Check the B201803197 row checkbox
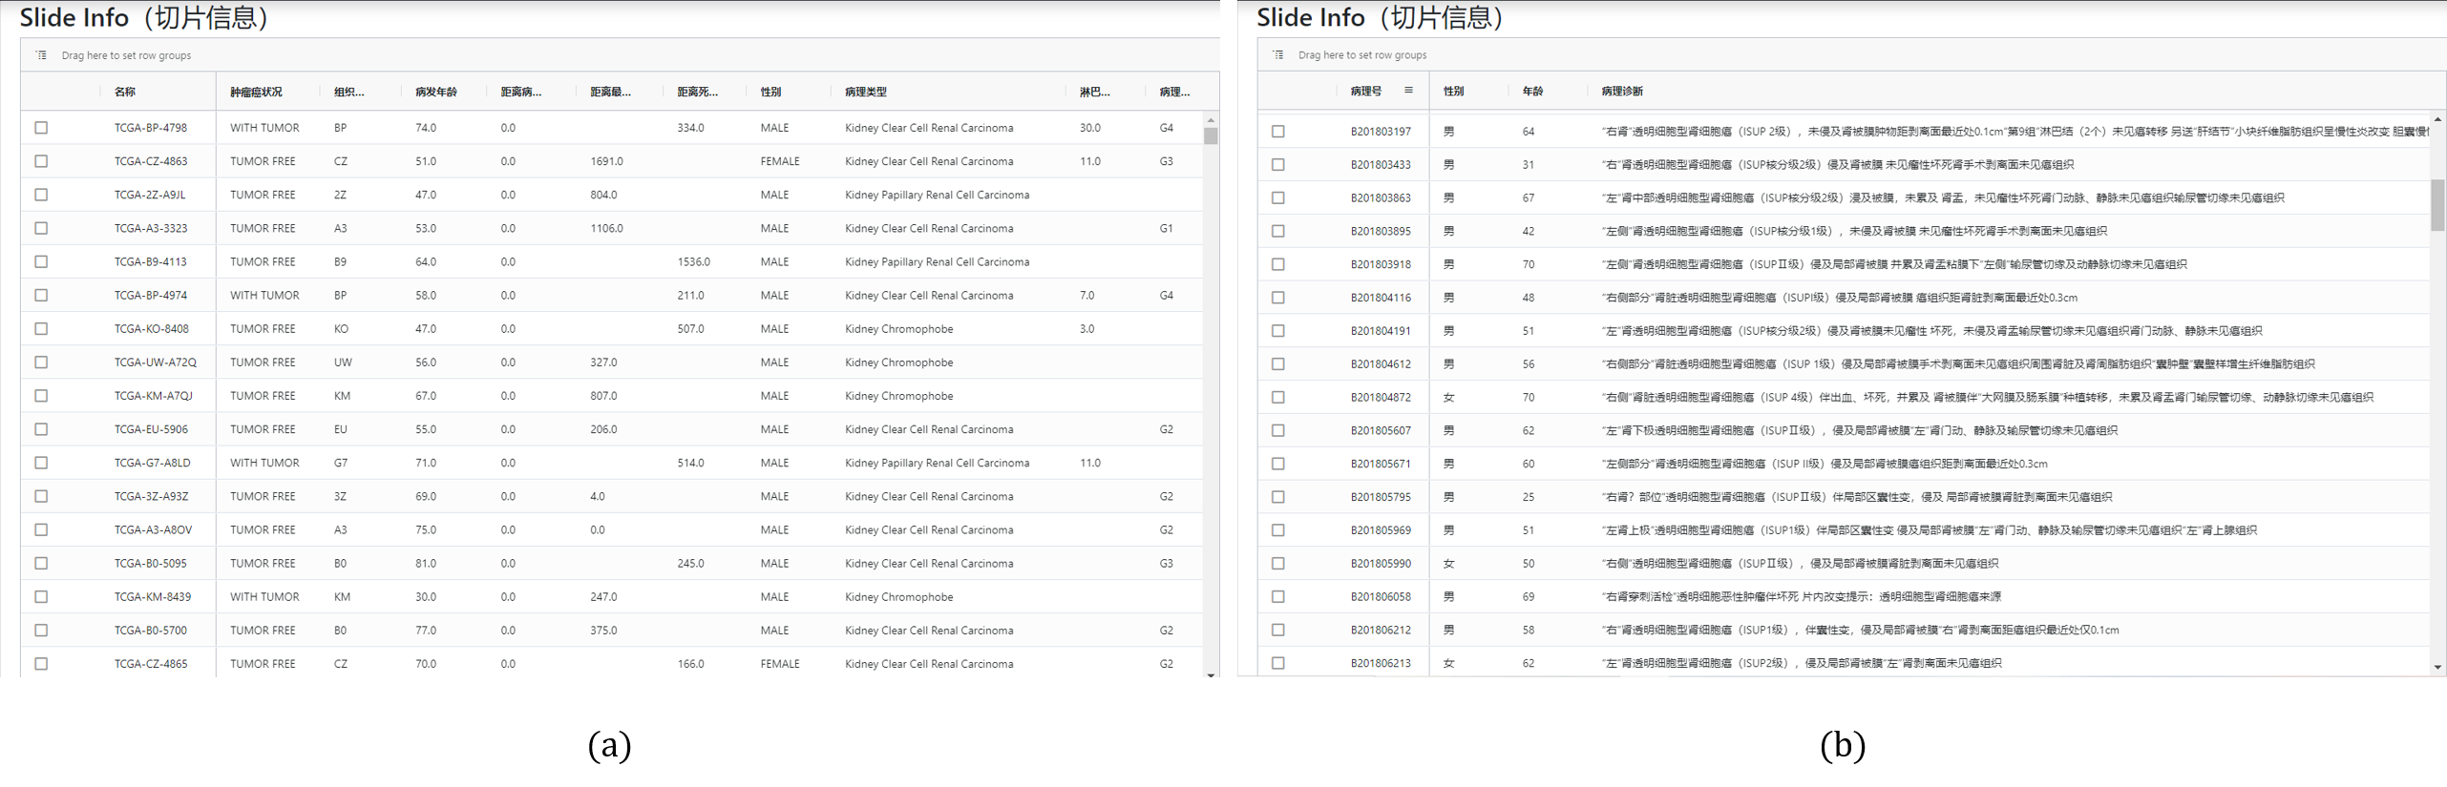Screen dimensions: 2447x787 [1278, 132]
